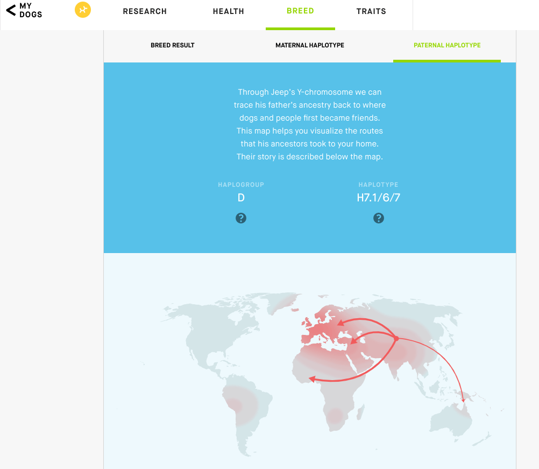Click the ancestry world map
539x469 pixels.
[x=310, y=375]
